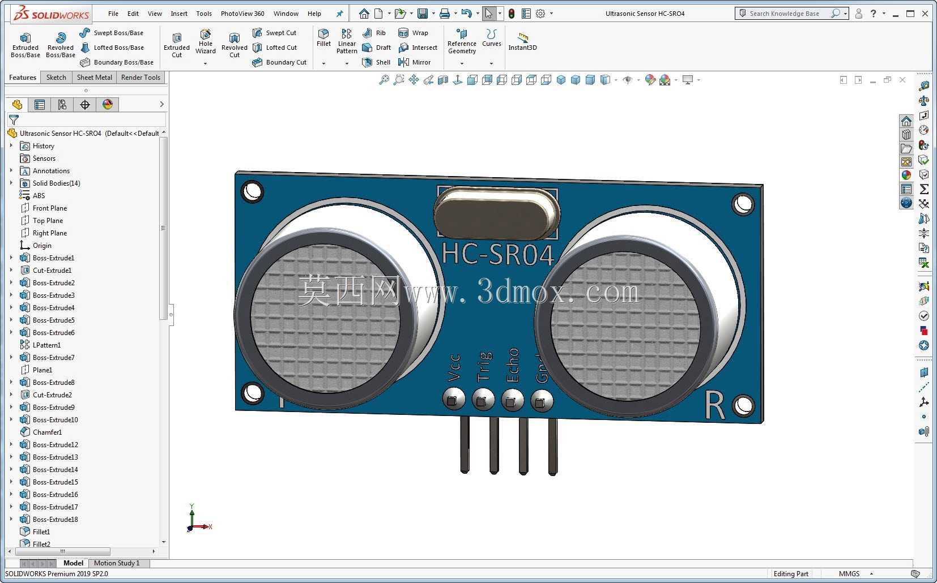
Task: Open the Reference Geometry dropdown
Action: 462,63
